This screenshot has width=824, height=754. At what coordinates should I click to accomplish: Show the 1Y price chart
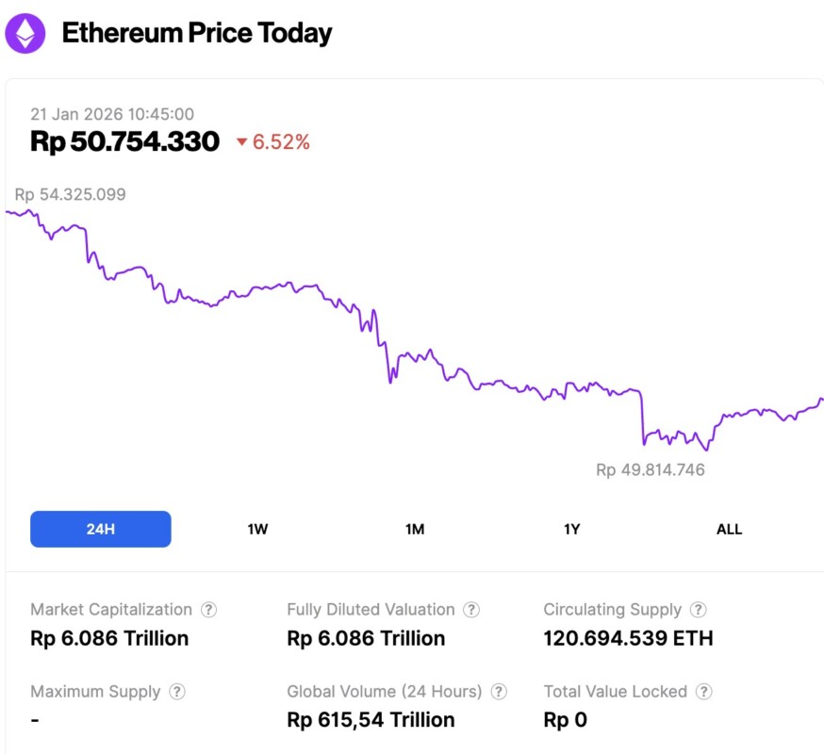[x=571, y=529]
